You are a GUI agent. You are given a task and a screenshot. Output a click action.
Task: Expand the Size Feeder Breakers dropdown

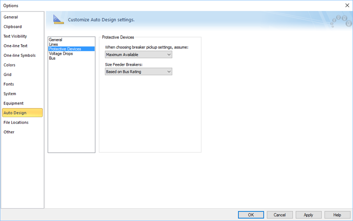pyautogui.click(x=138, y=72)
